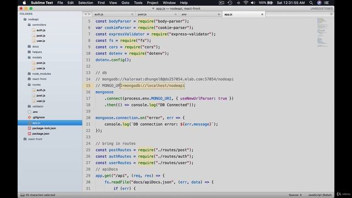Image resolution: width=352 pixels, height=198 pixels.
Task: Open the Sublime Text application menu
Action: [x=42, y=3]
